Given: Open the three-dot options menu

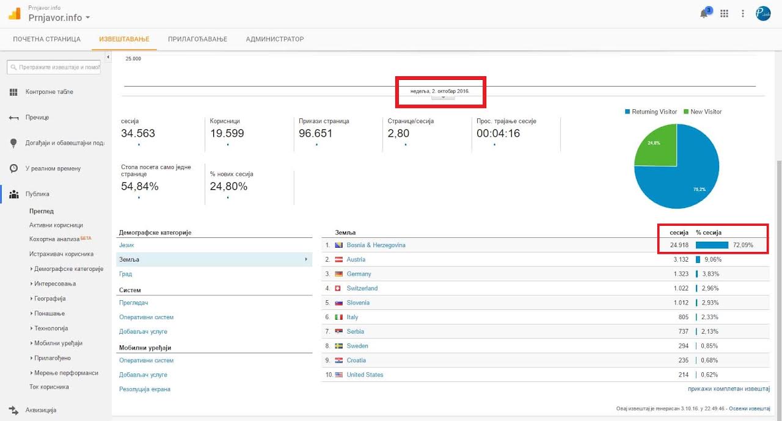Looking at the screenshot, I should tap(743, 13).
